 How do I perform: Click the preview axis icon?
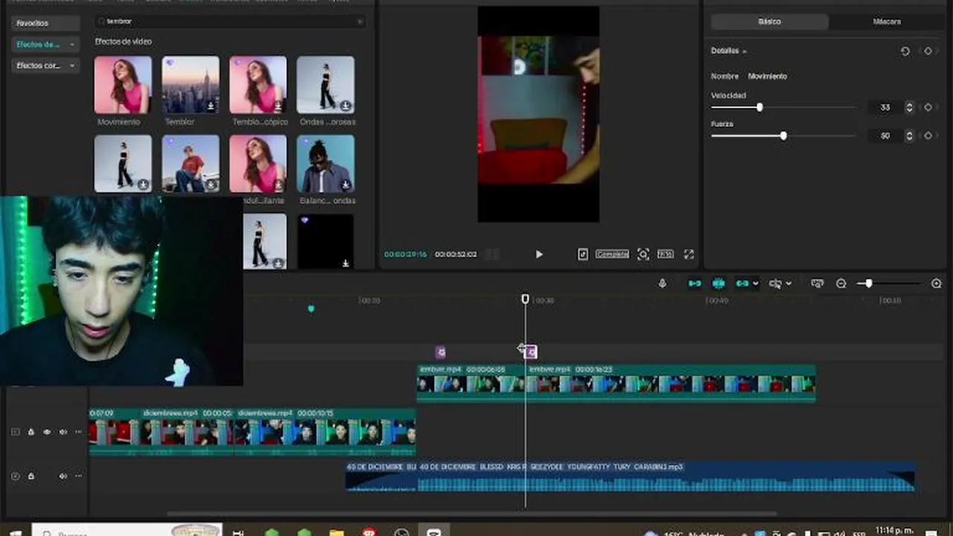[776, 284]
